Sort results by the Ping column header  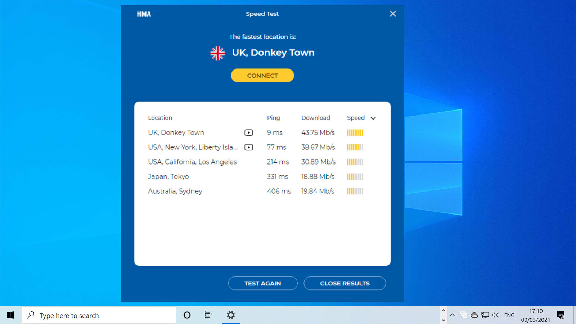click(273, 118)
